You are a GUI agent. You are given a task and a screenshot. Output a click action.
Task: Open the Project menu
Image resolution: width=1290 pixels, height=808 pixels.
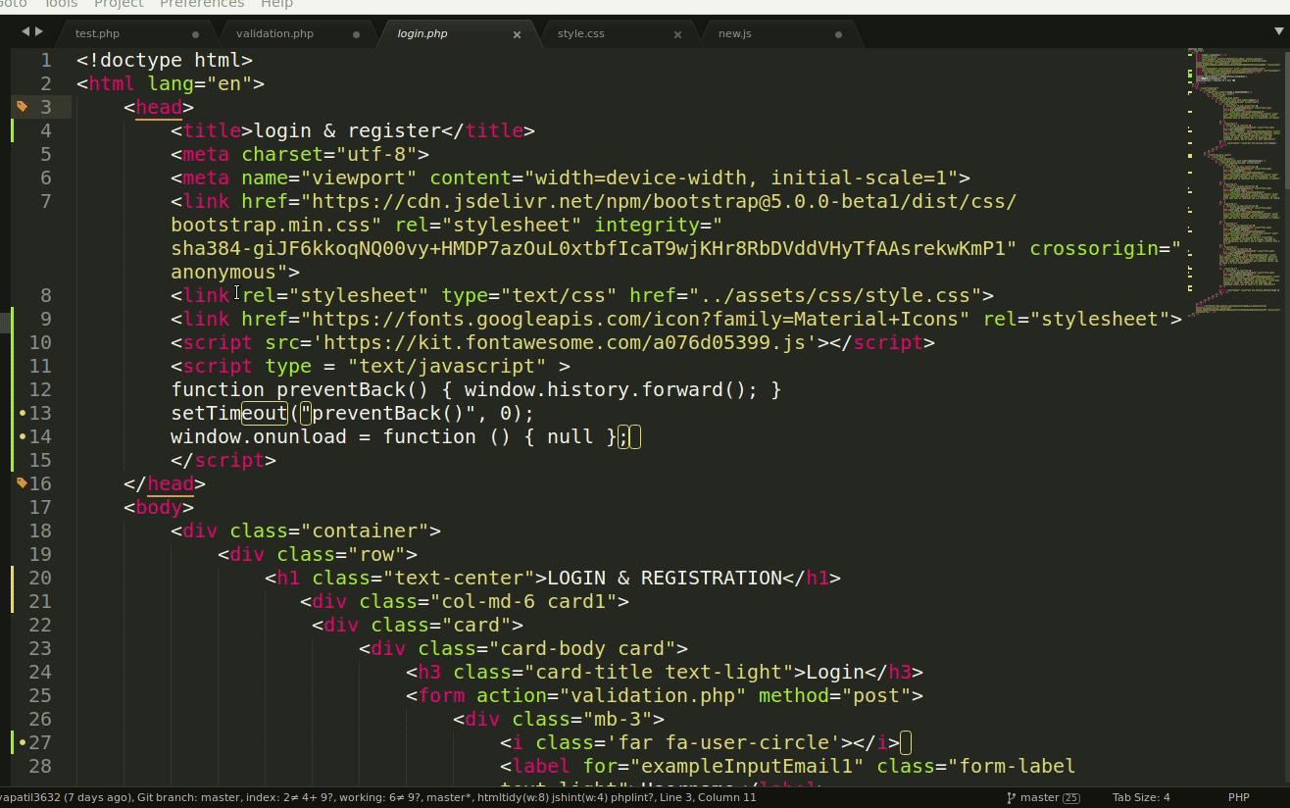[119, 4]
